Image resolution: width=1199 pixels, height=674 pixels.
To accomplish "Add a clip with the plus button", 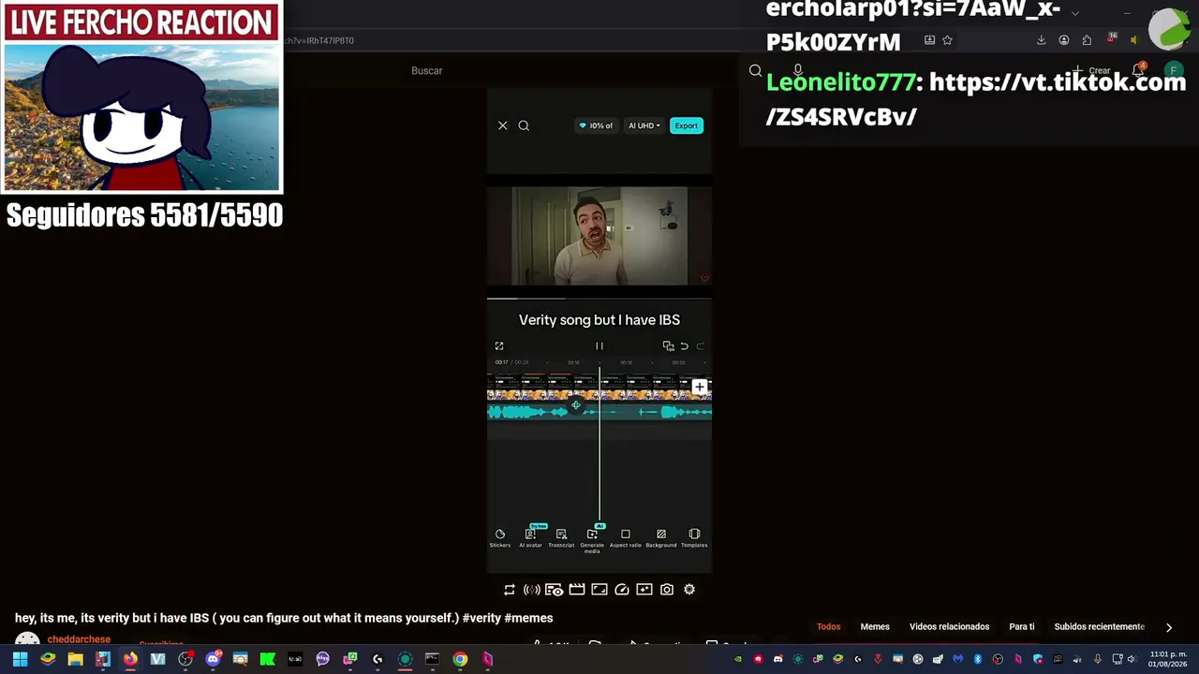I will [700, 387].
